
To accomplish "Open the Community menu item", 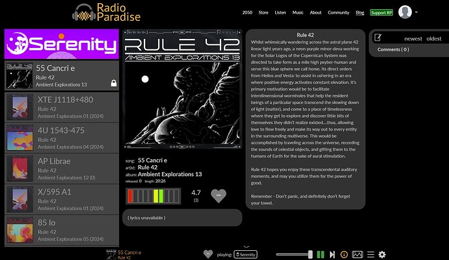I will click(338, 12).
